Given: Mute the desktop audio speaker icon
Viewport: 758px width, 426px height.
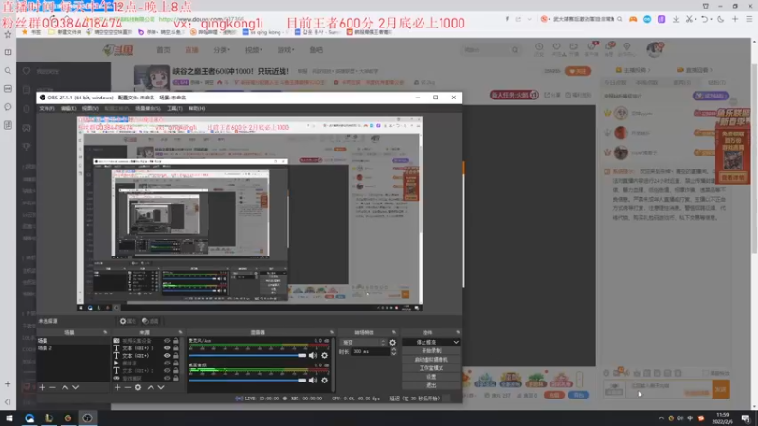Looking at the screenshot, I should coord(314,381).
